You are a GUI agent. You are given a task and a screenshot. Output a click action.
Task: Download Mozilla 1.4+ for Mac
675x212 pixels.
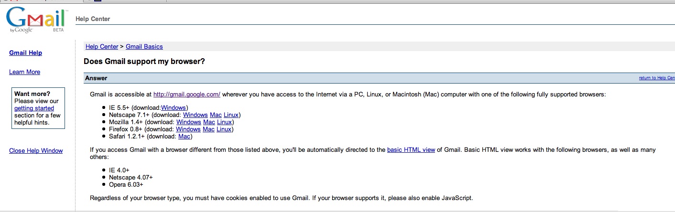[208, 122]
